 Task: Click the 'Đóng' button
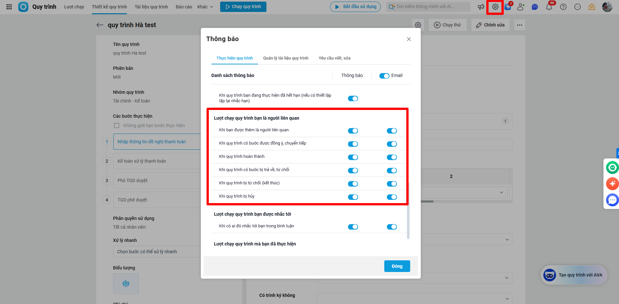397,266
